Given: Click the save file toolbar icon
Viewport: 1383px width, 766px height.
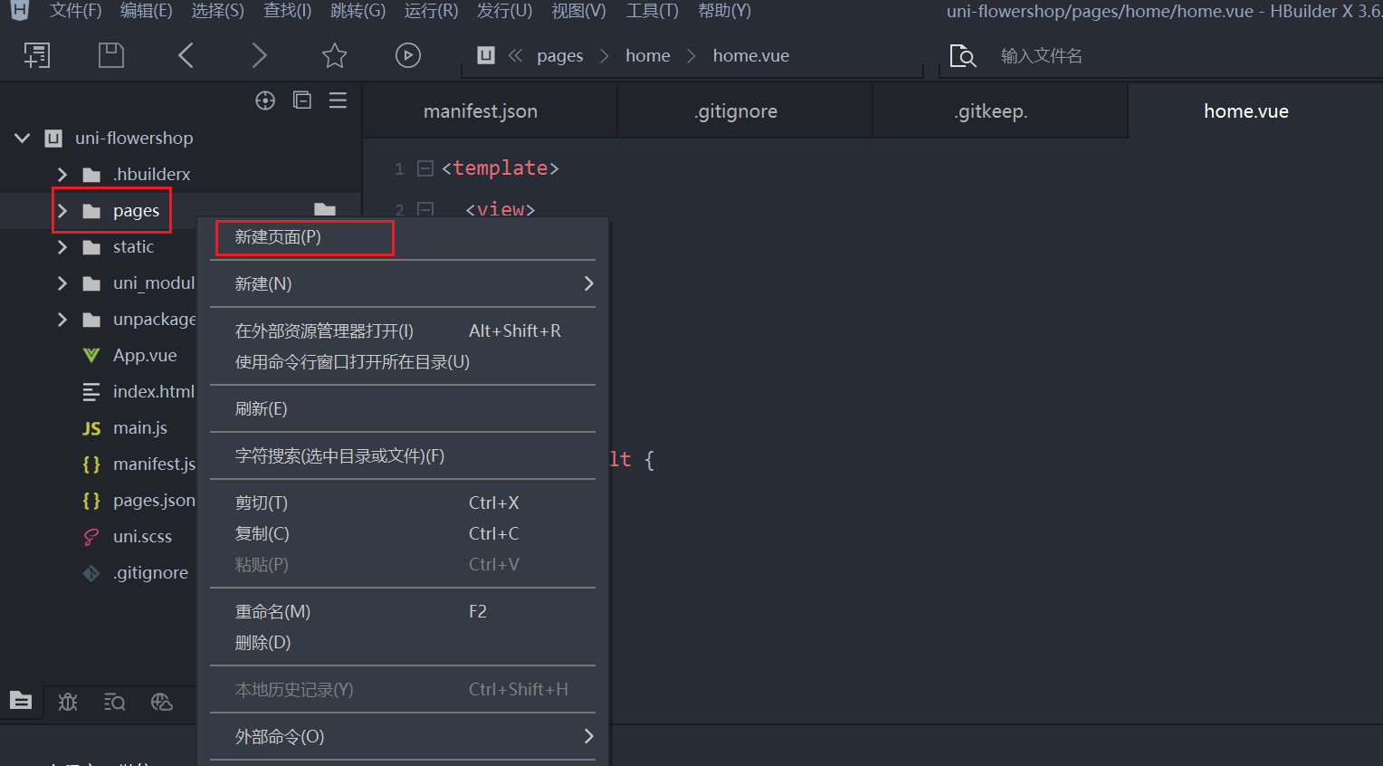Looking at the screenshot, I should pos(110,56).
